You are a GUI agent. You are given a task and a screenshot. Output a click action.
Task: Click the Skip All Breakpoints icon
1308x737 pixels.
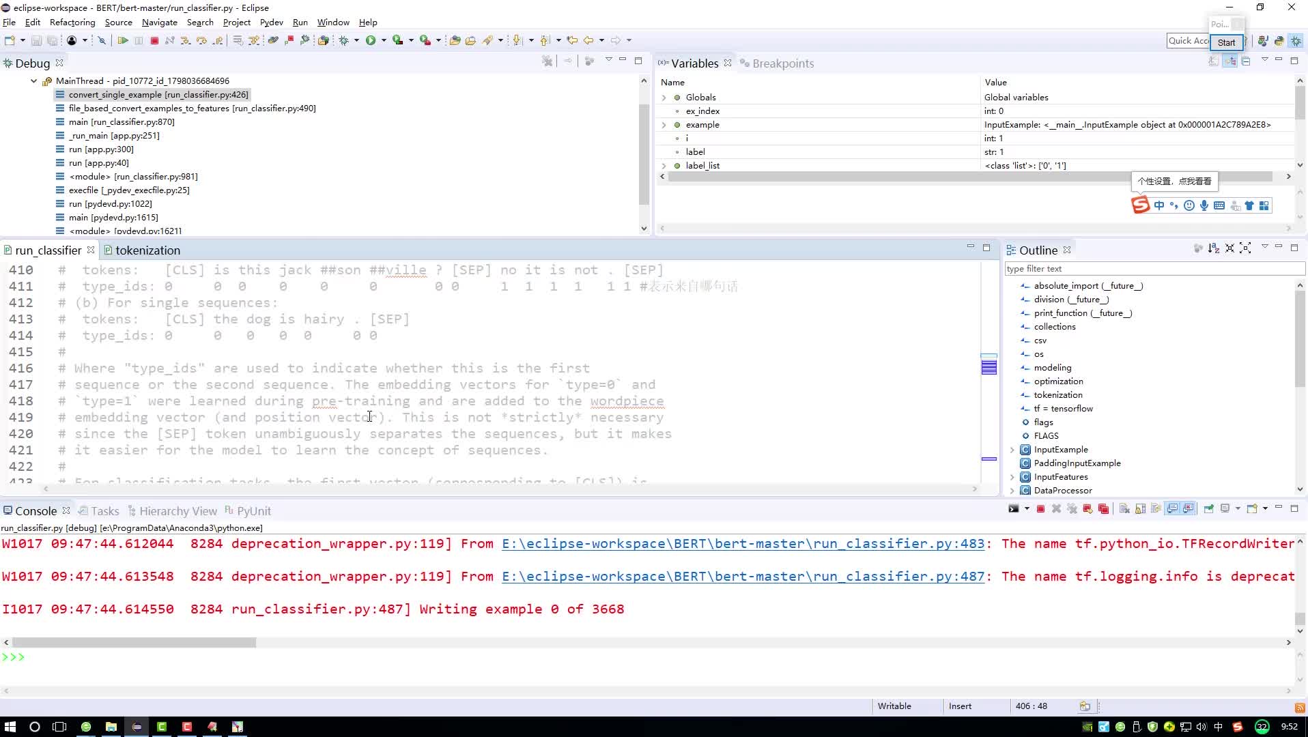click(x=102, y=40)
